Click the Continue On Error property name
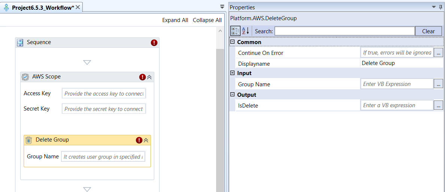The width and height of the screenshot is (445, 192). [x=261, y=53]
